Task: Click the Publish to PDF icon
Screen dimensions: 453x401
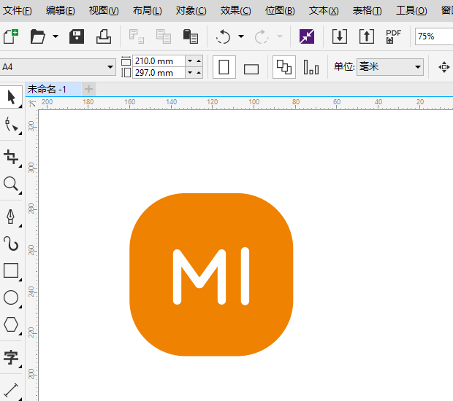Action: click(x=393, y=36)
